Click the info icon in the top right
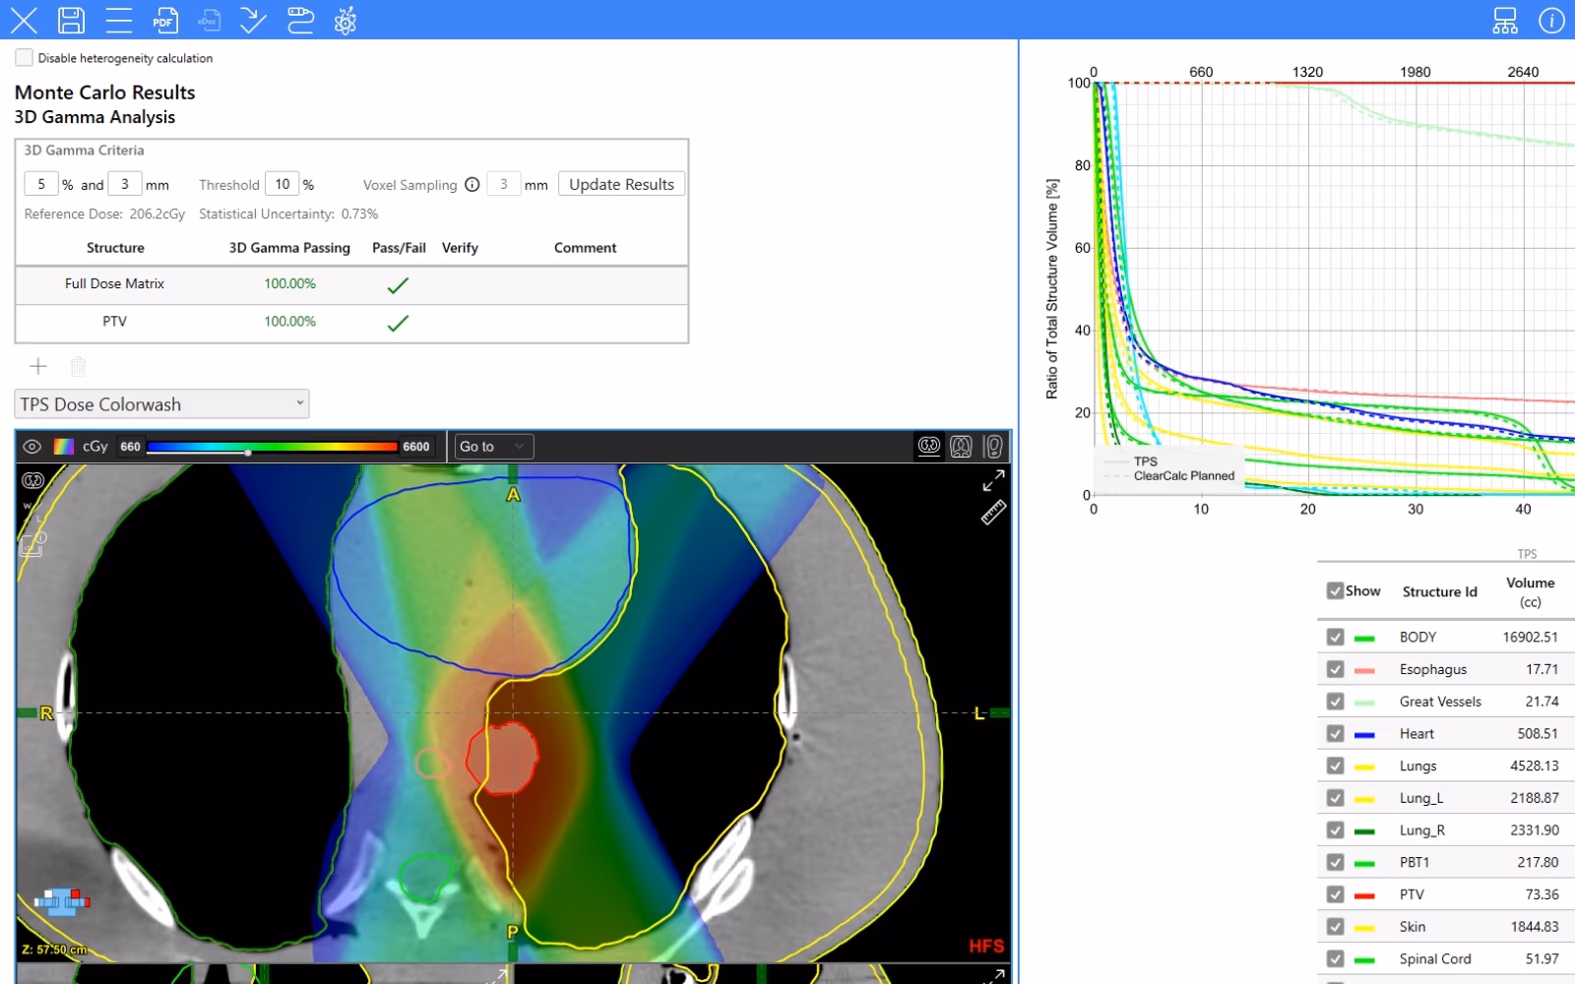The width and height of the screenshot is (1575, 984). click(1551, 20)
